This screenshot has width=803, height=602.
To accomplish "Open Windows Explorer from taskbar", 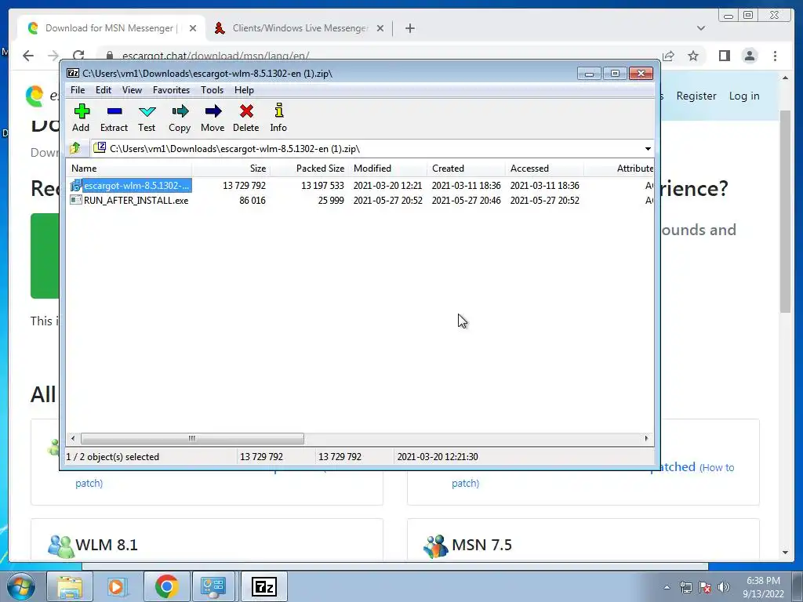I will coord(70,586).
